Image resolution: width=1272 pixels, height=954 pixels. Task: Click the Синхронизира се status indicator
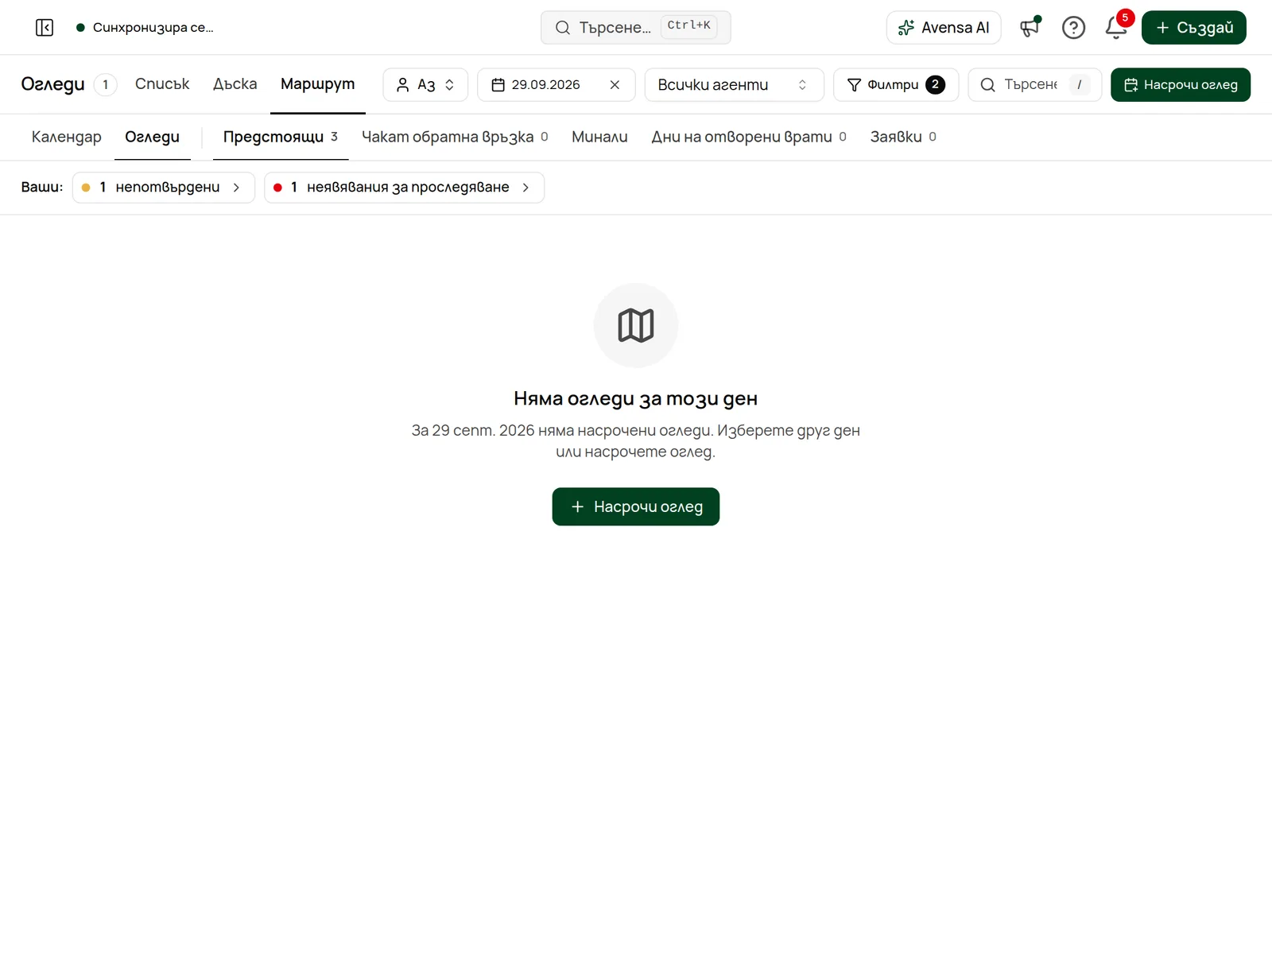click(x=145, y=28)
